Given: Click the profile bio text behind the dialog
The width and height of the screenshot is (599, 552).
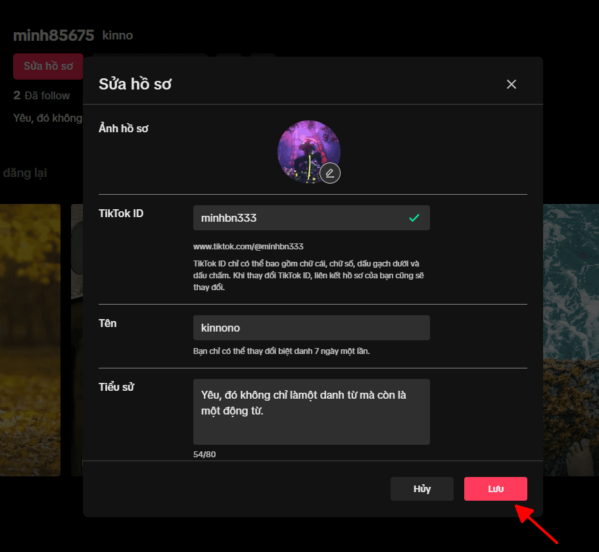Looking at the screenshot, I should 48,118.
